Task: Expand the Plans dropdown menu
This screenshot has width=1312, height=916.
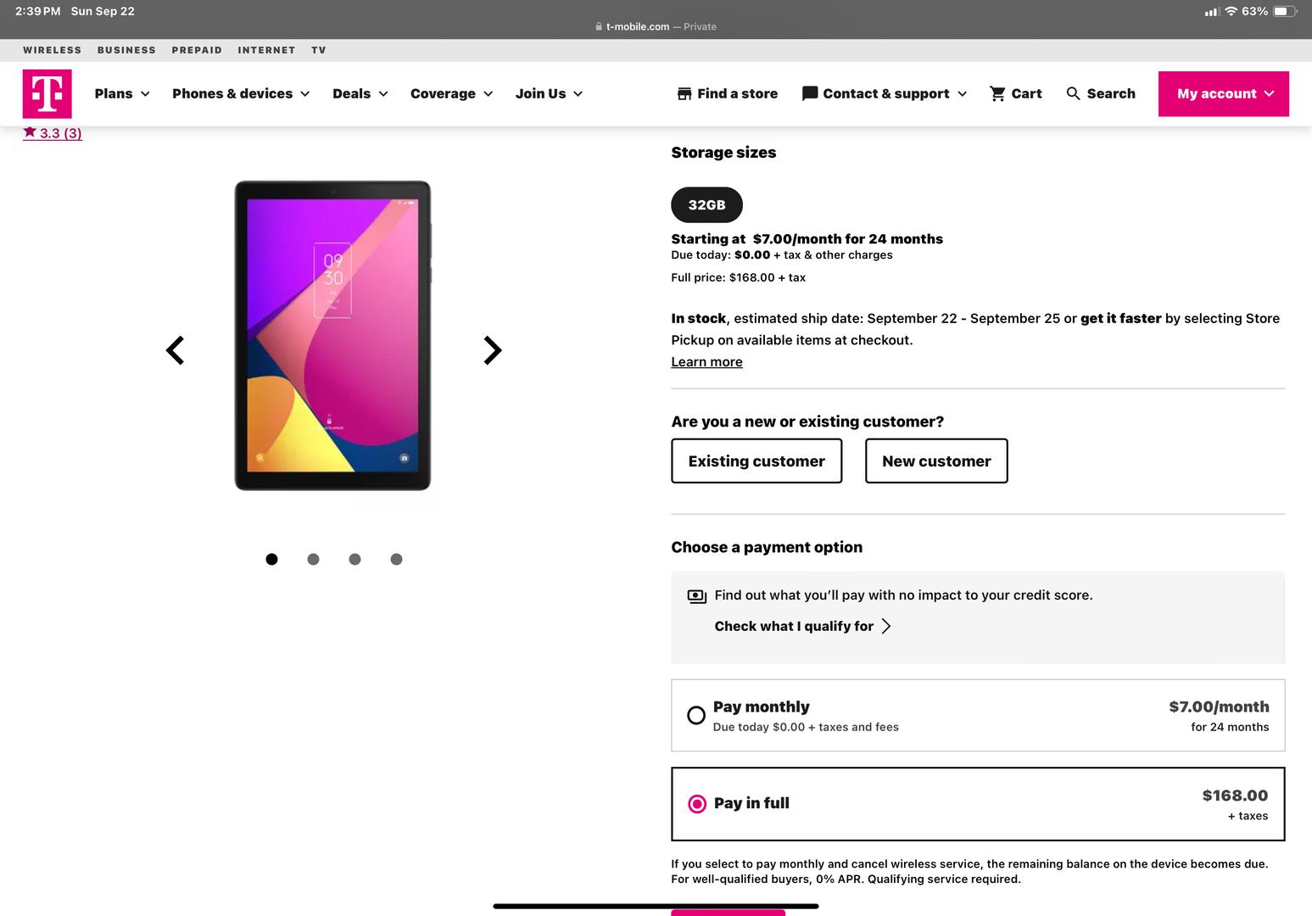Action: pos(122,93)
